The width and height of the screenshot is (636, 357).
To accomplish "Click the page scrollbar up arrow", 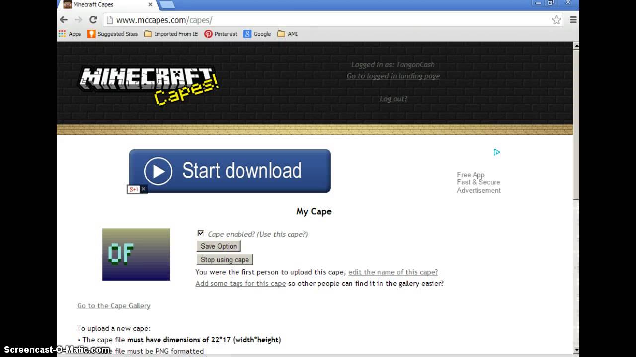I will pyautogui.click(x=576, y=46).
